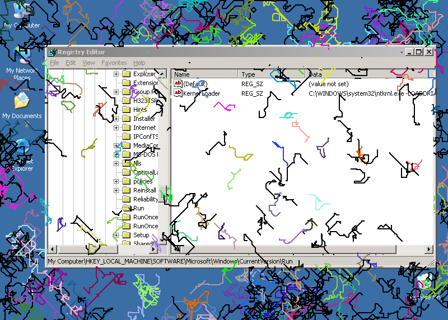Open the Recycle Bin desktop icon
The image size is (448, 320).
(424, 287)
